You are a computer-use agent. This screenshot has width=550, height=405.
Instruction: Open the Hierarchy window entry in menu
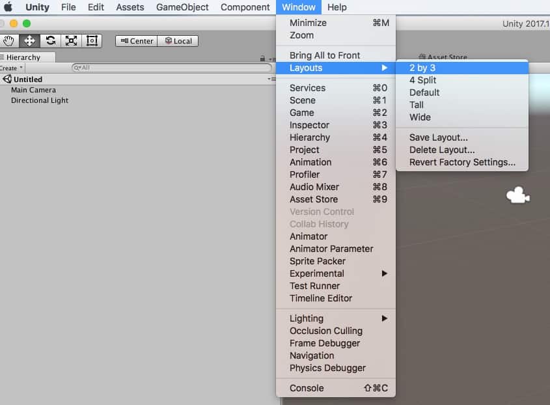coord(336,137)
